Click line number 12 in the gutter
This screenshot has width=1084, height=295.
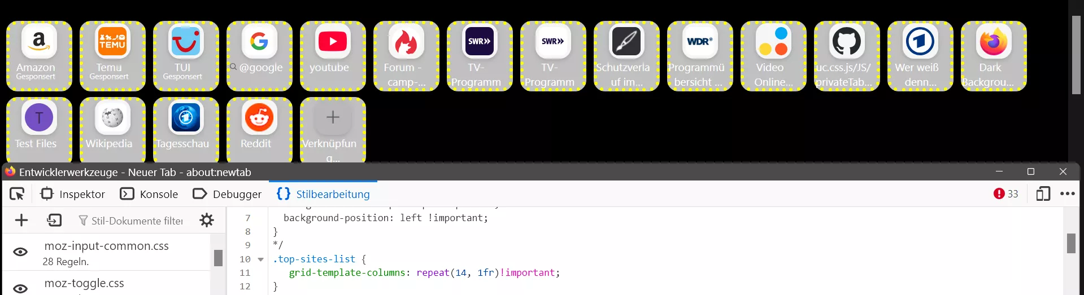[x=245, y=287]
